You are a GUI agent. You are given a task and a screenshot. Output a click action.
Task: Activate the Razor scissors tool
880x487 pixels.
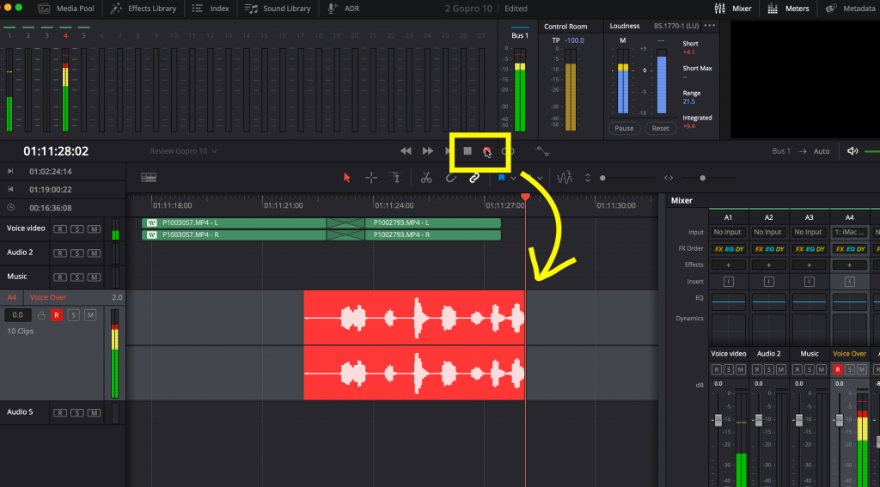tap(425, 178)
